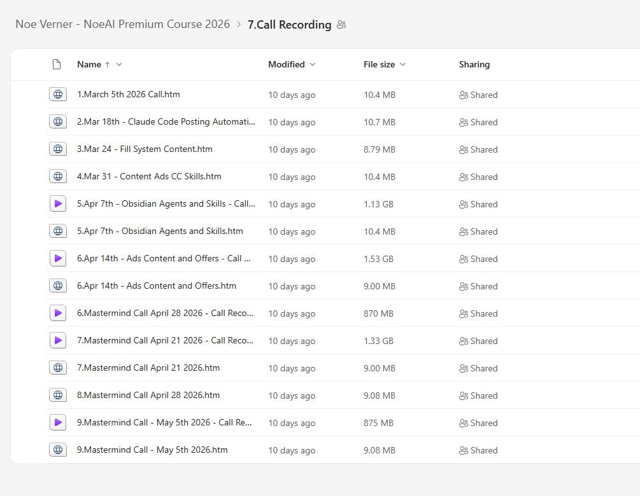Click the 8.79 MB file size cell
640x496 pixels.
click(x=380, y=149)
